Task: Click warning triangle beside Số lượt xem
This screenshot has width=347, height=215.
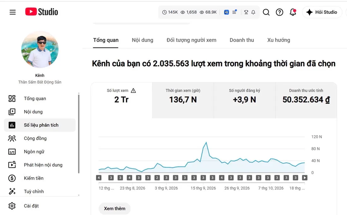Action: (x=133, y=90)
